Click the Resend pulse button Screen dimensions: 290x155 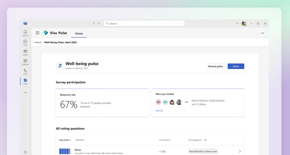point(216,66)
